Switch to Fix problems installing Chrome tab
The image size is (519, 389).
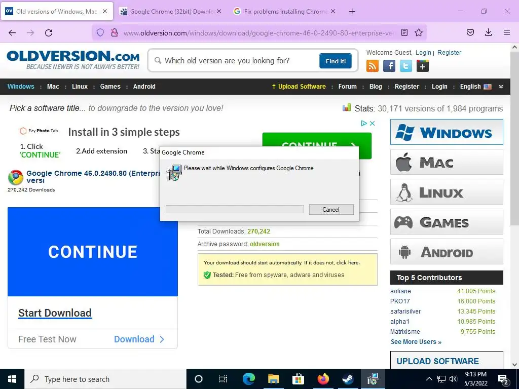pyautogui.click(x=285, y=12)
